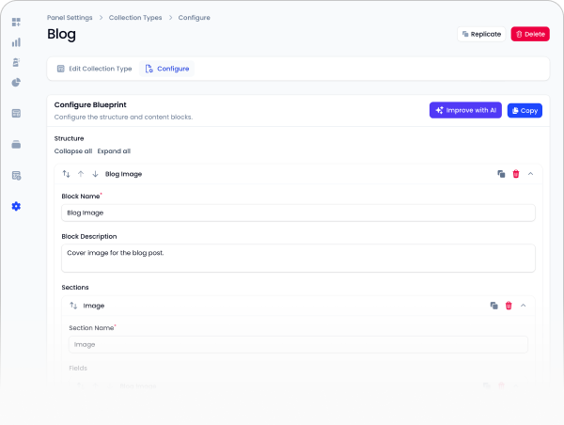Click the Configure breadcrumb

194,18
